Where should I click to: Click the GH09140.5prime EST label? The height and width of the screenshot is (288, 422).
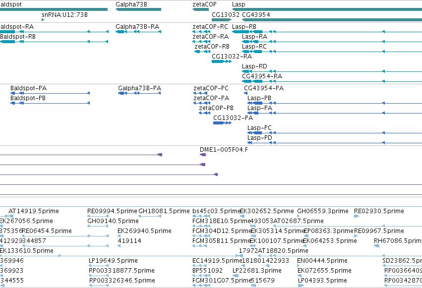pos(113,221)
